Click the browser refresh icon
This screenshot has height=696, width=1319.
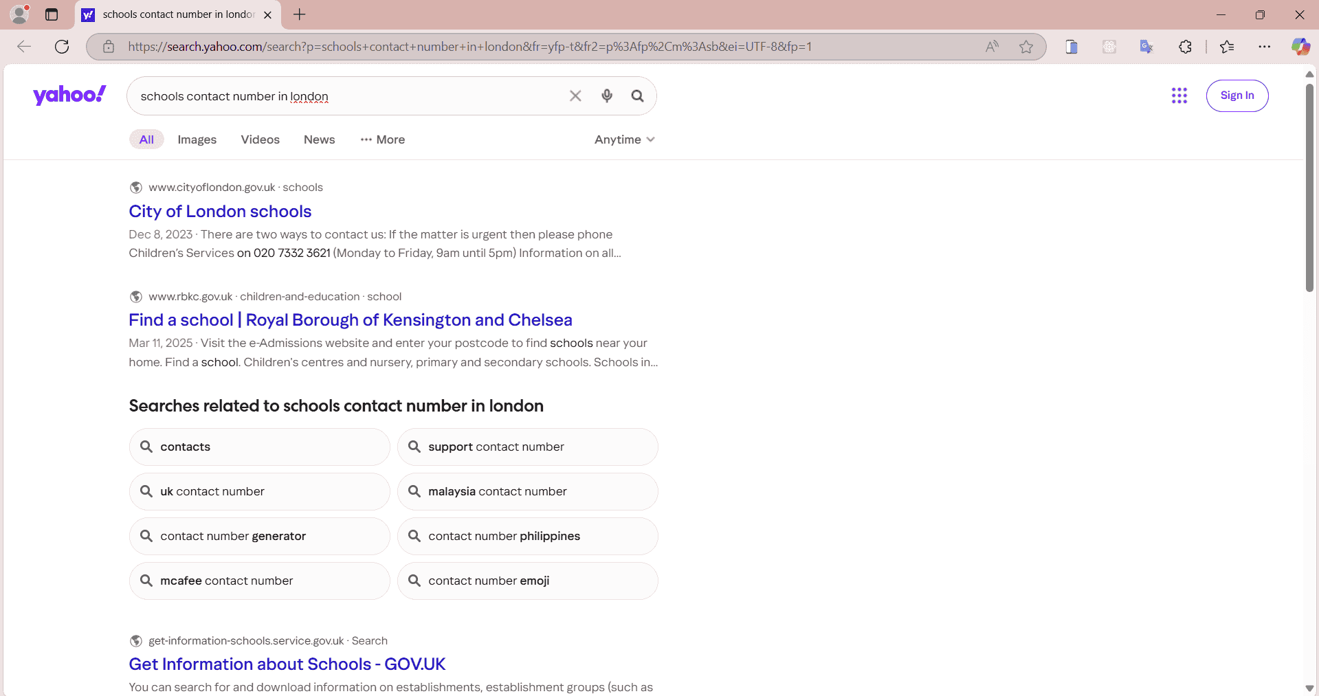tap(62, 47)
